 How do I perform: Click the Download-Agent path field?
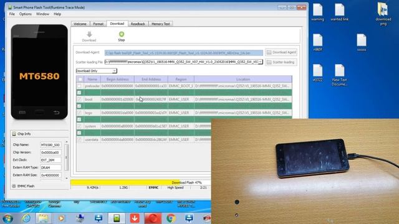pos(184,53)
